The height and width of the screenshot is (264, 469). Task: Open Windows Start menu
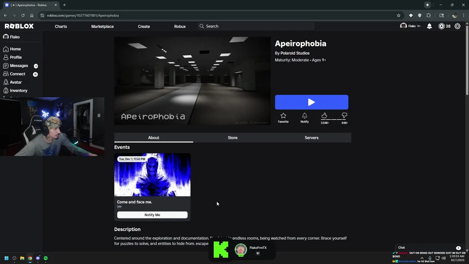point(6,258)
